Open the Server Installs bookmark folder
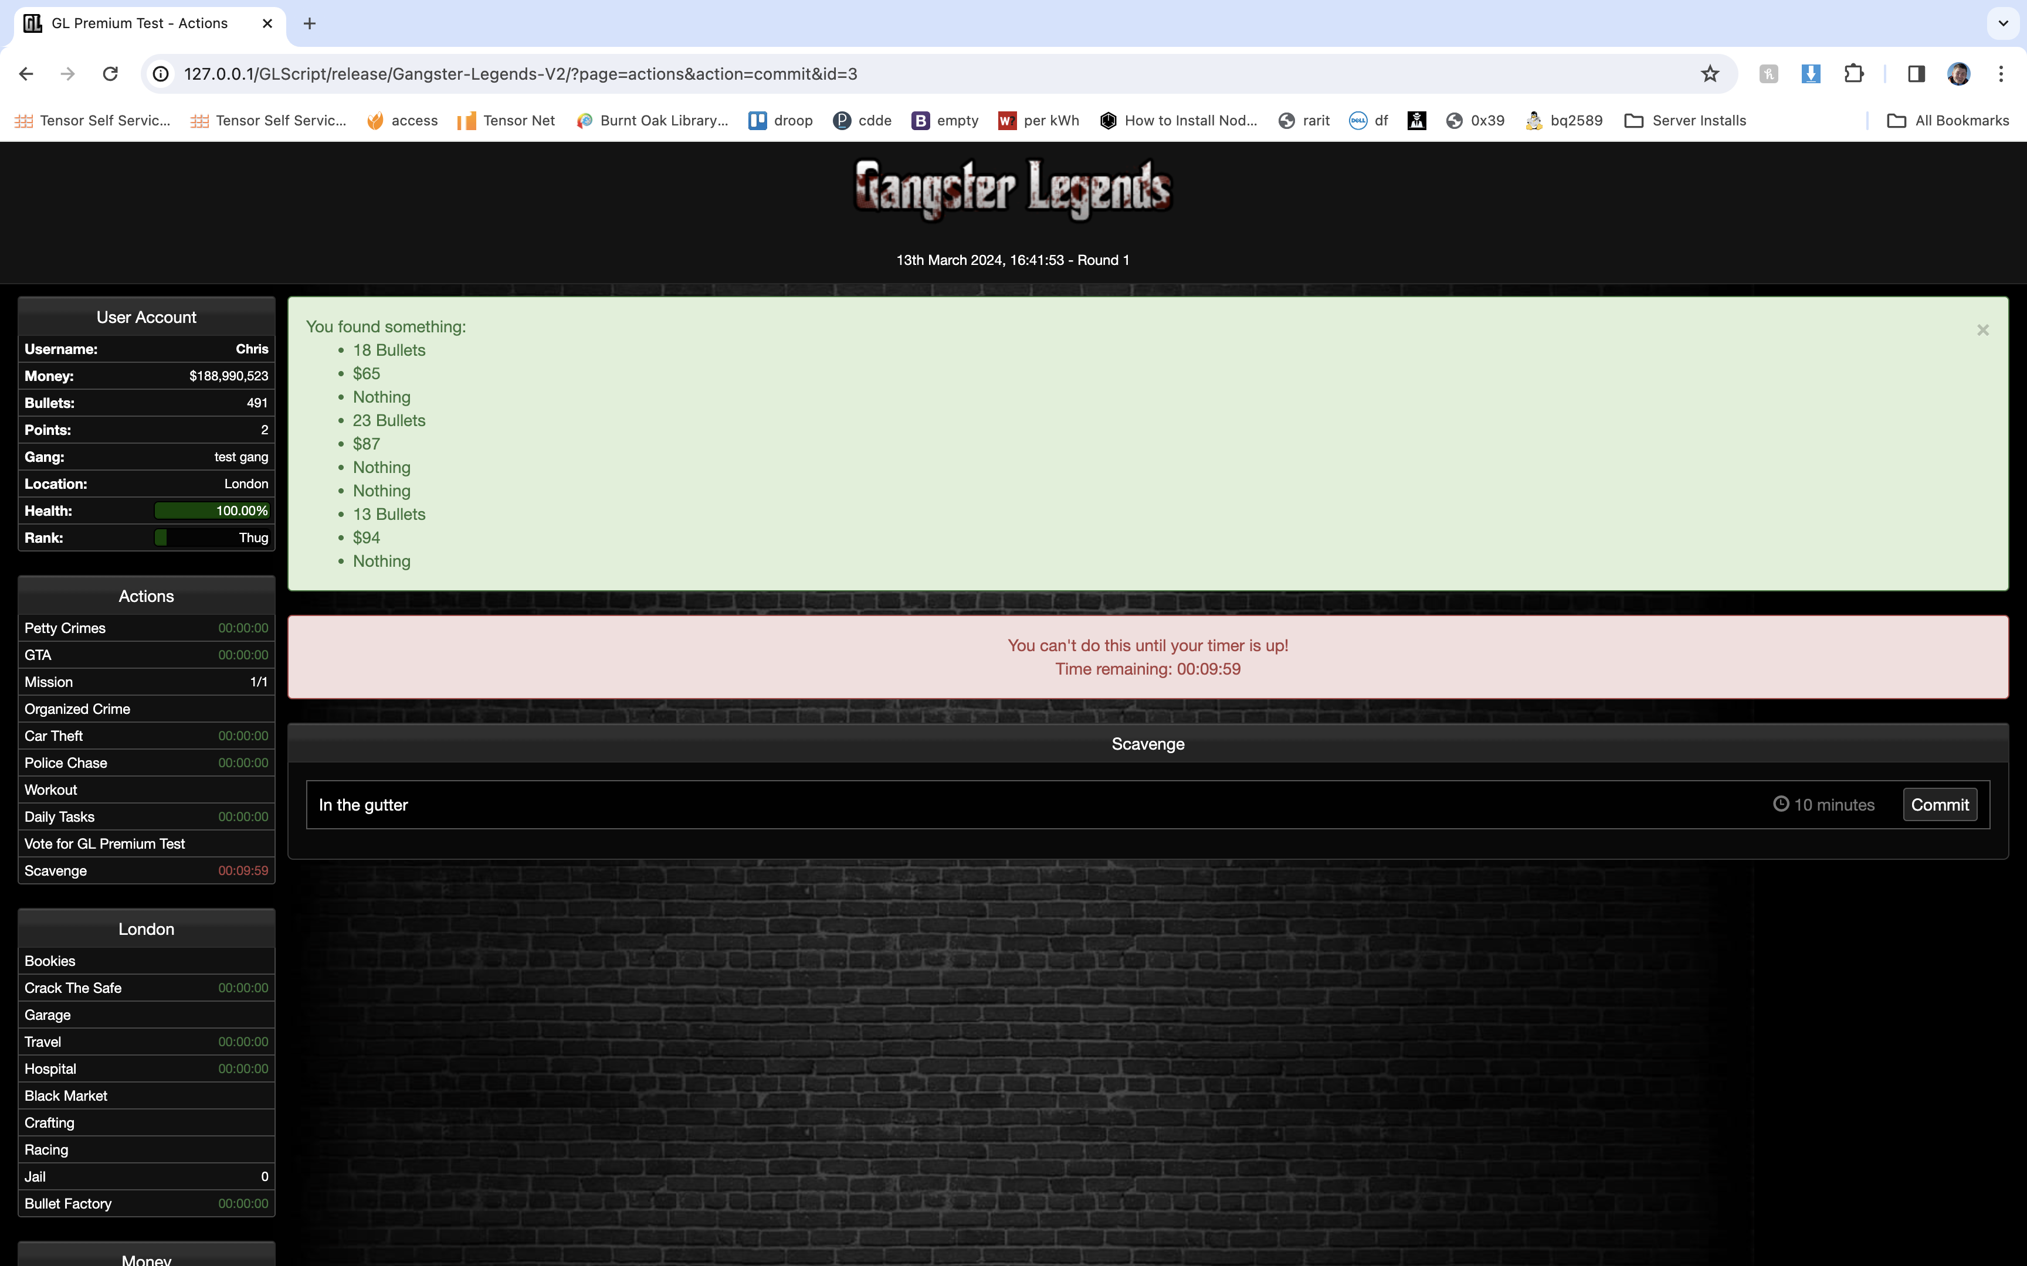The width and height of the screenshot is (2027, 1266). coord(1685,121)
